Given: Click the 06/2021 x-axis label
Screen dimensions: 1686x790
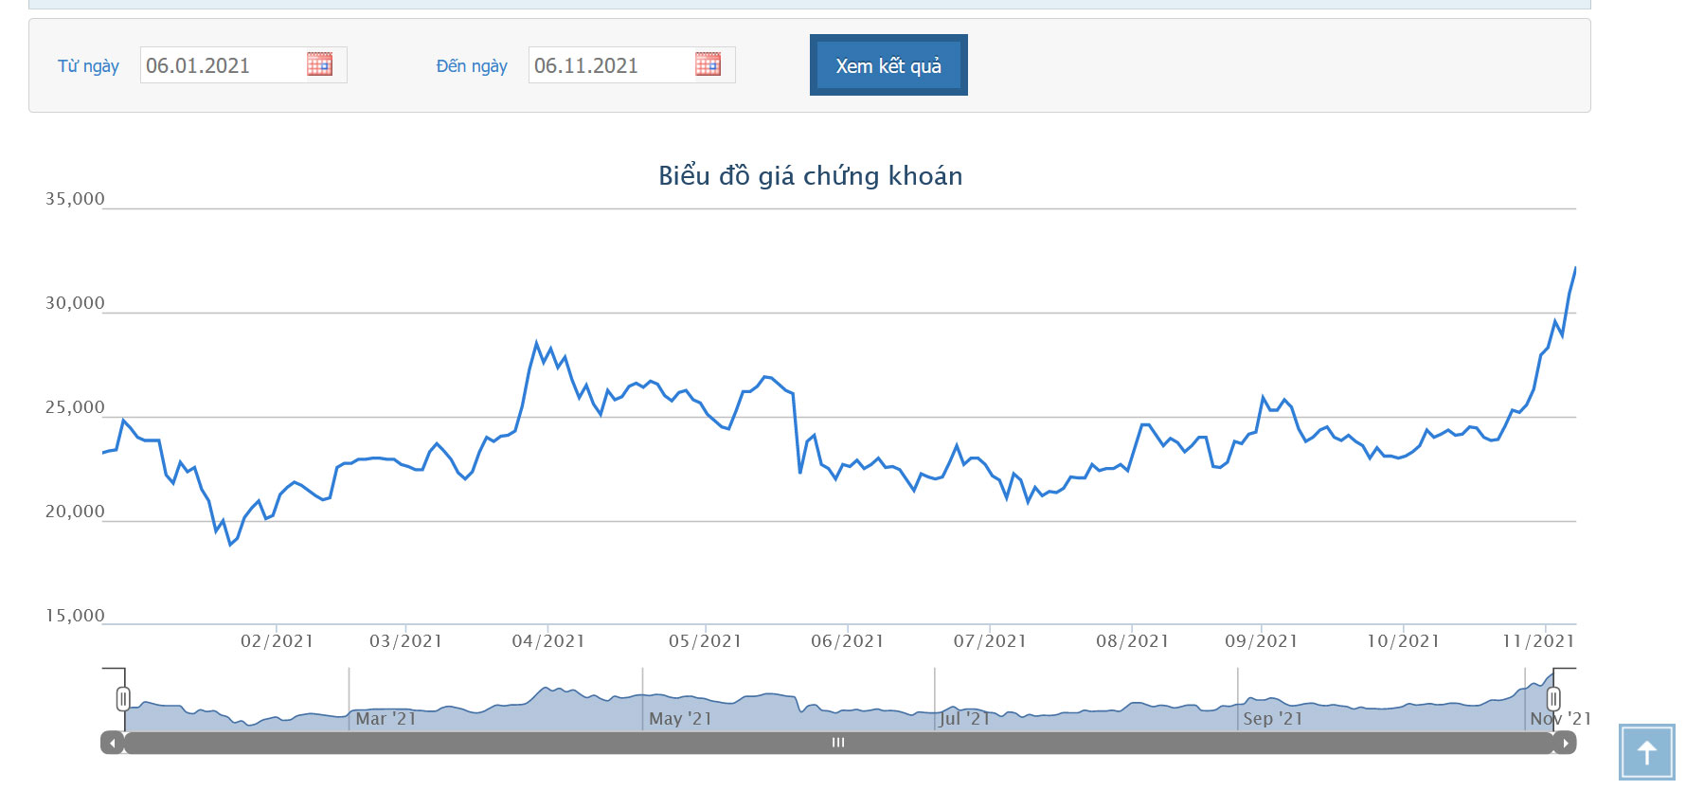Looking at the screenshot, I should pyautogui.click(x=847, y=641).
